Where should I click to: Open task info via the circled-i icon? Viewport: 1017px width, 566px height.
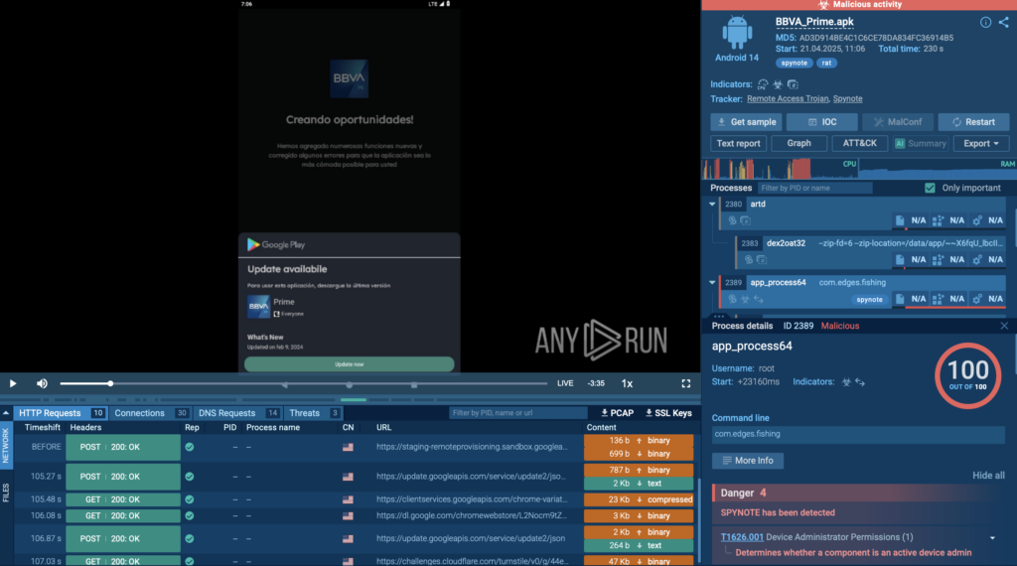985,22
